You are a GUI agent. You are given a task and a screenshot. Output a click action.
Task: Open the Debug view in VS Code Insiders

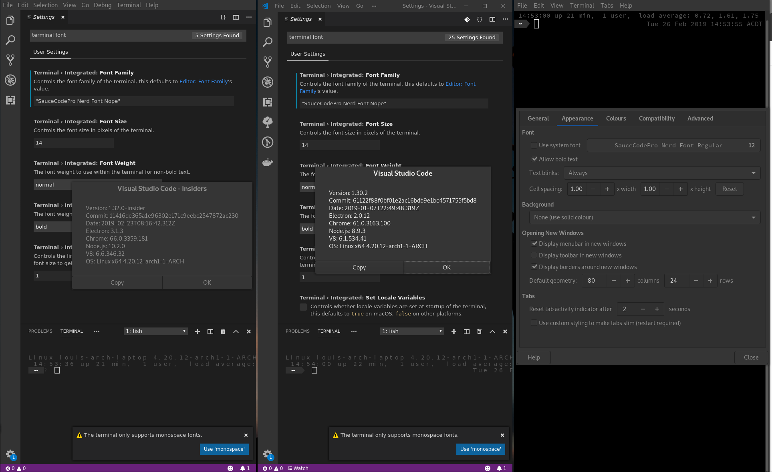11,80
